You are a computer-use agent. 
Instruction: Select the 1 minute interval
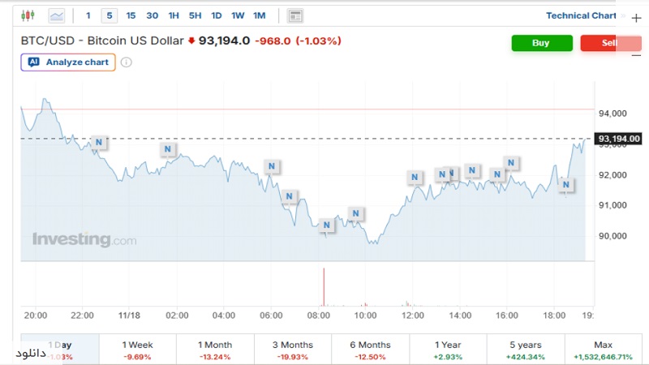pos(88,15)
